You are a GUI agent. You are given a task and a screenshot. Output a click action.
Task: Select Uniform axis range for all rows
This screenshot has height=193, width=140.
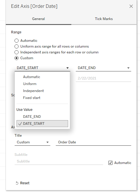(x=17, y=46)
